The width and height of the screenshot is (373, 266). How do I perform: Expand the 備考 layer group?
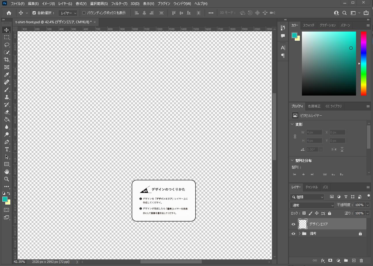pos(300,234)
